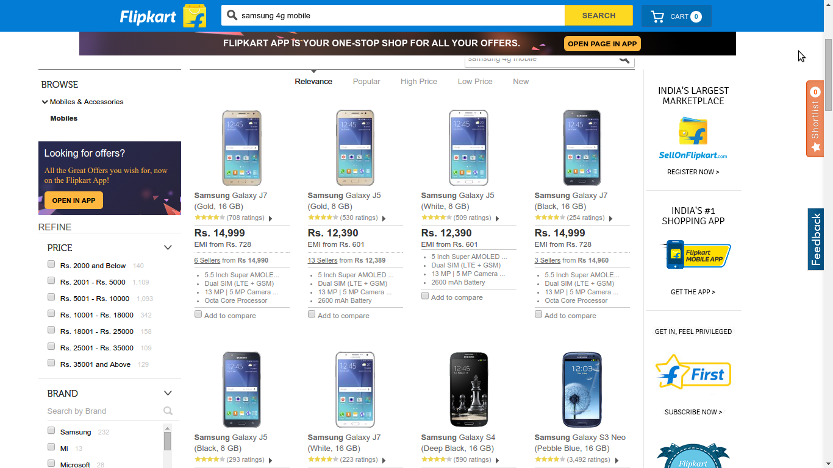Click the magnifier icon in the brand search
The height and width of the screenshot is (468, 833).
click(168, 411)
